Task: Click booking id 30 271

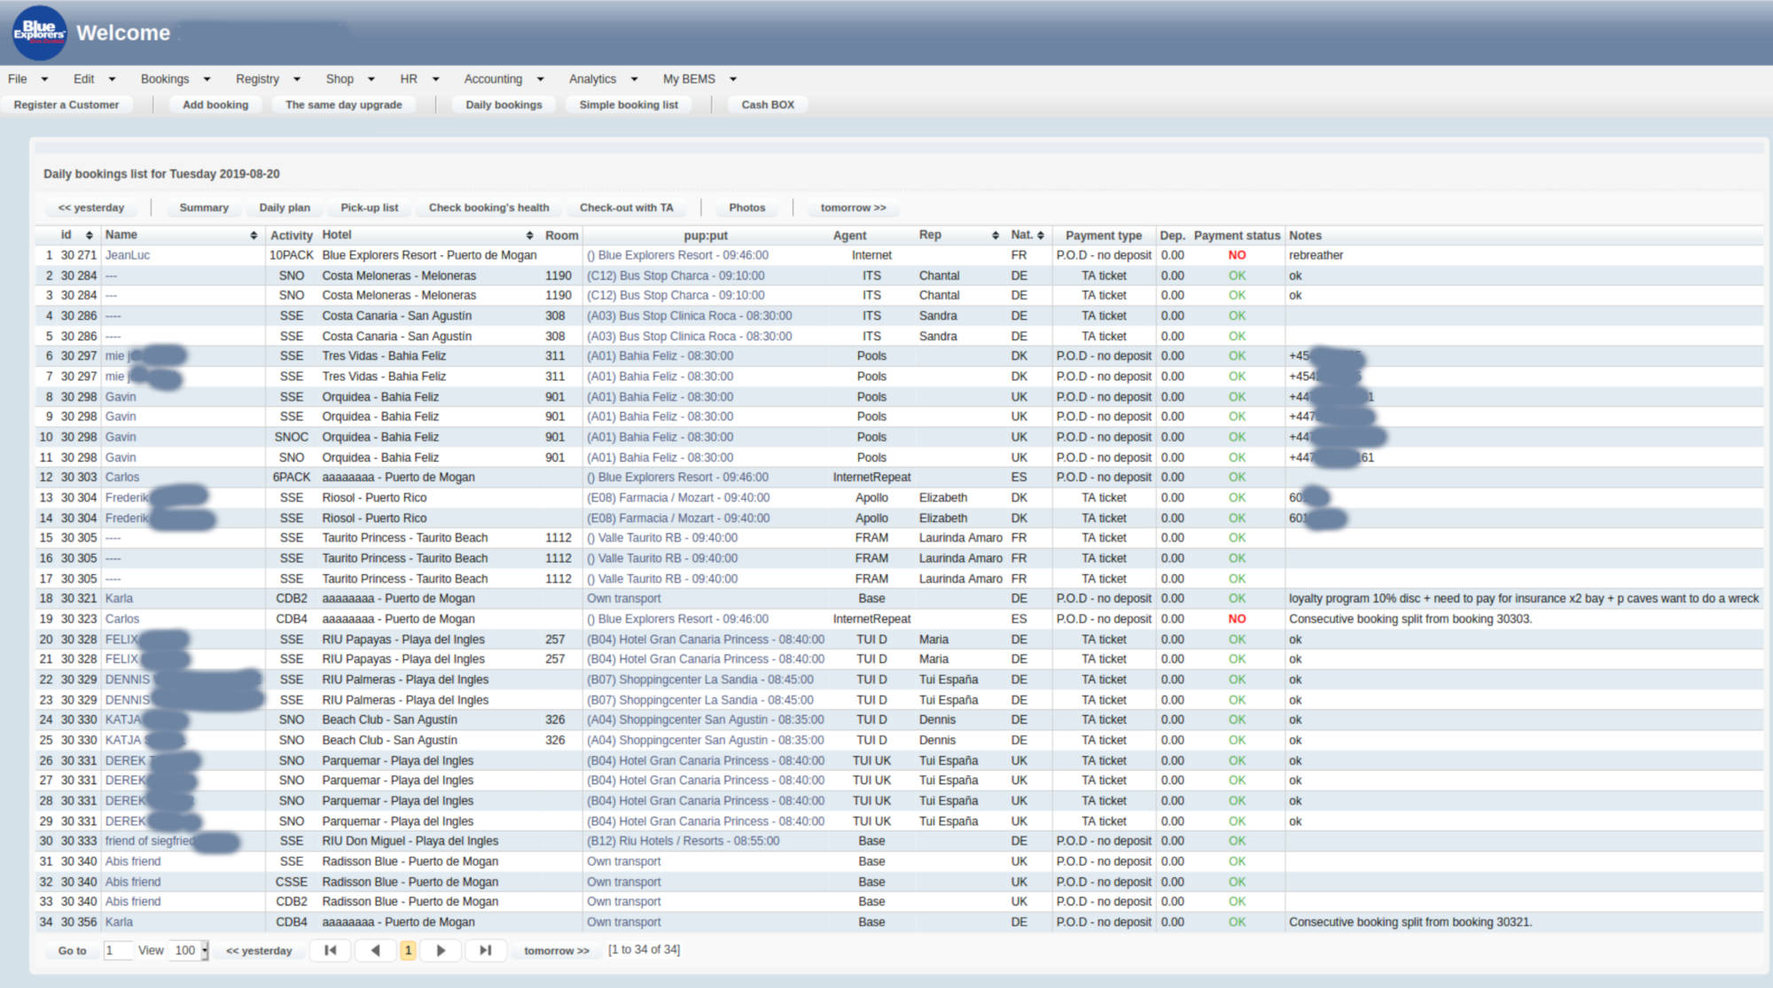Action: tap(79, 255)
